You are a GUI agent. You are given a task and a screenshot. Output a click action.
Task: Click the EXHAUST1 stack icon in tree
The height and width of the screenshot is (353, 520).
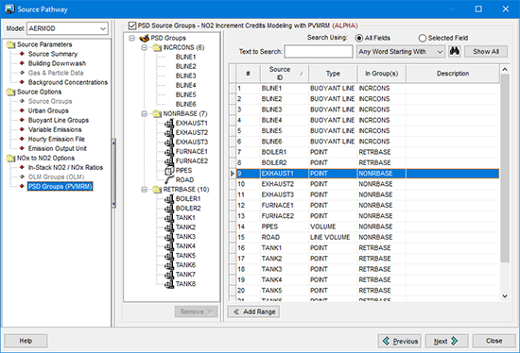click(169, 124)
